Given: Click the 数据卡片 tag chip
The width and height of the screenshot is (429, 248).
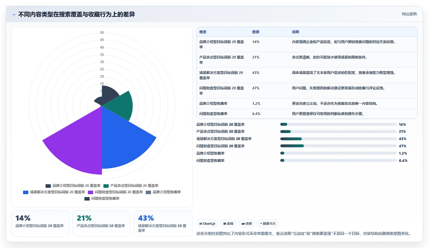Looking at the screenshot, I should click(268, 224).
